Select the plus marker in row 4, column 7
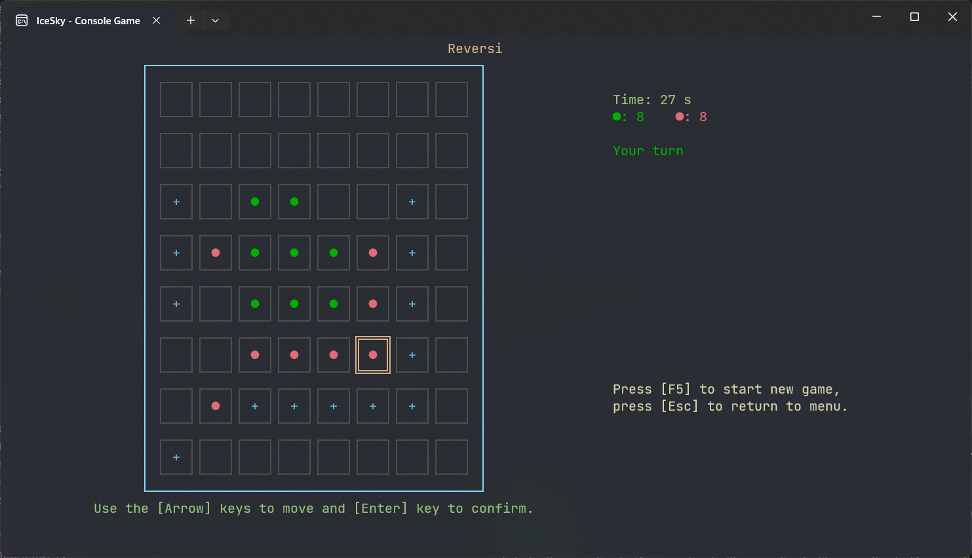Screen dimensions: 972x558 pyautogui.click(x=412, y=253)
